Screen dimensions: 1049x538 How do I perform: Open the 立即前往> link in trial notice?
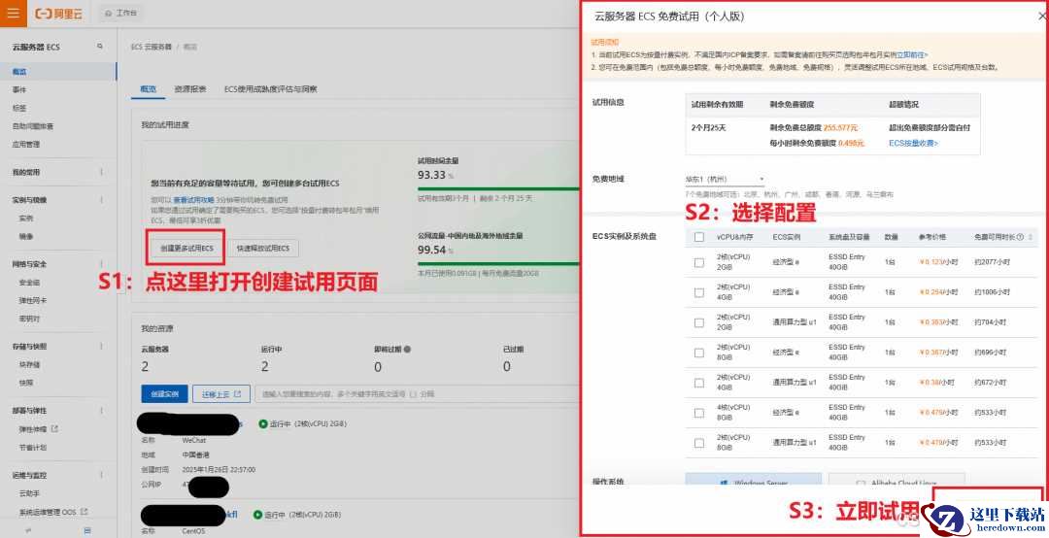(x=912, y=55)
